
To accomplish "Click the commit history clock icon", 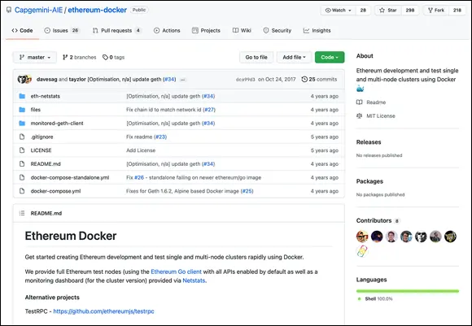I will tap(304, 79).
